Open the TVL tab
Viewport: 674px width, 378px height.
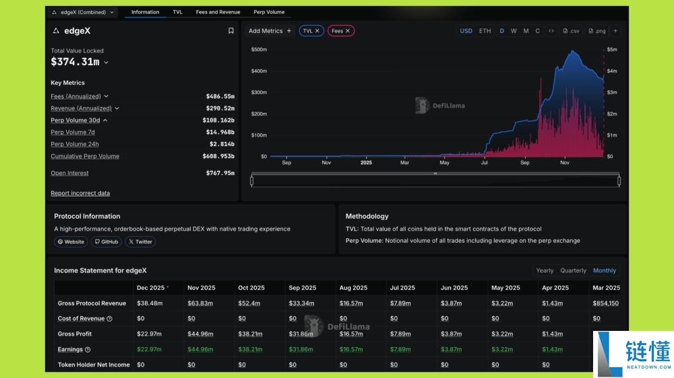(177, 12)
